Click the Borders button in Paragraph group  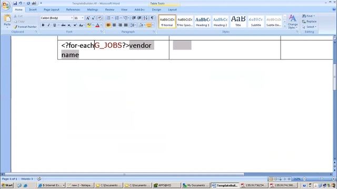click(148, 25)
